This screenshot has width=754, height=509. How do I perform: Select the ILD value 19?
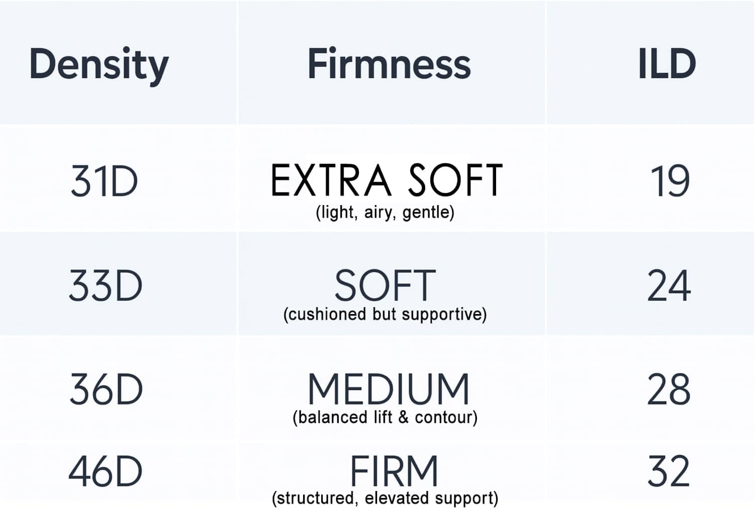[670, 181]
